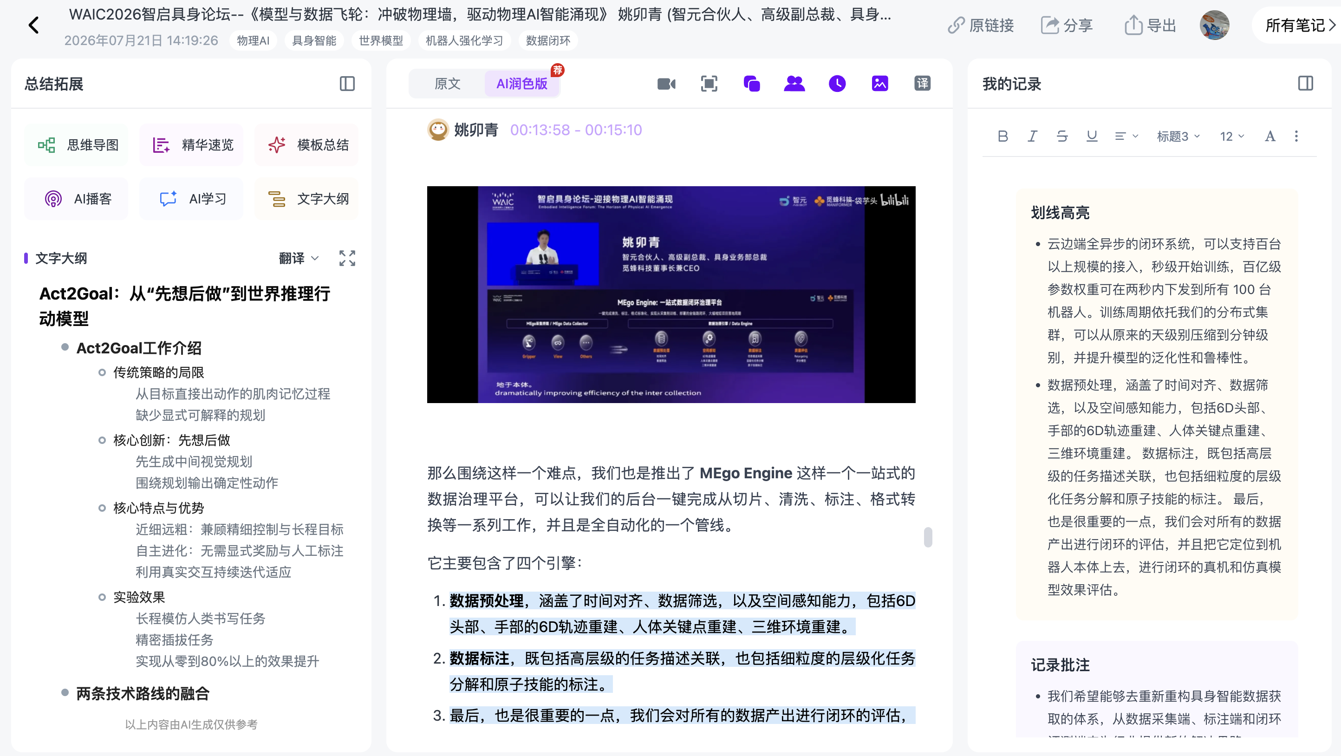Open AI学习 learning feature
1341x756 pixels.
[x=191, y=198]
